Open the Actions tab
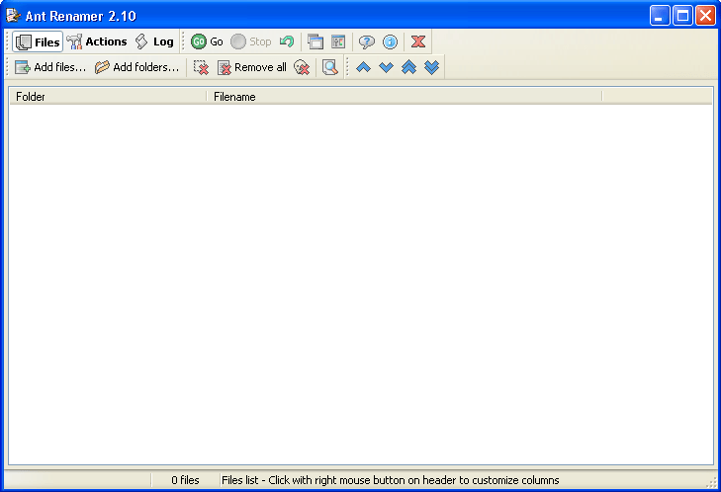Viewport: 721px width, 492px height. tap(97, 41)
